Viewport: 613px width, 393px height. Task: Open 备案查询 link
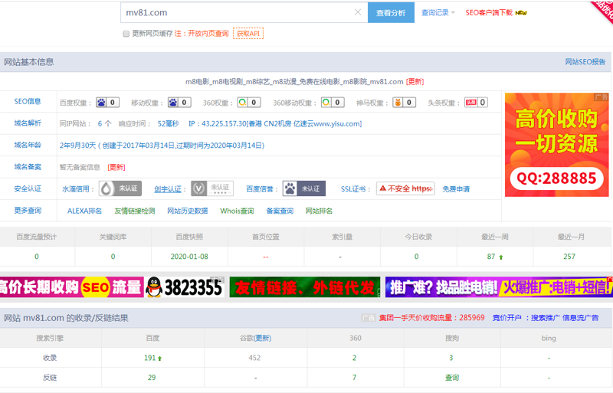pos(280,211)
